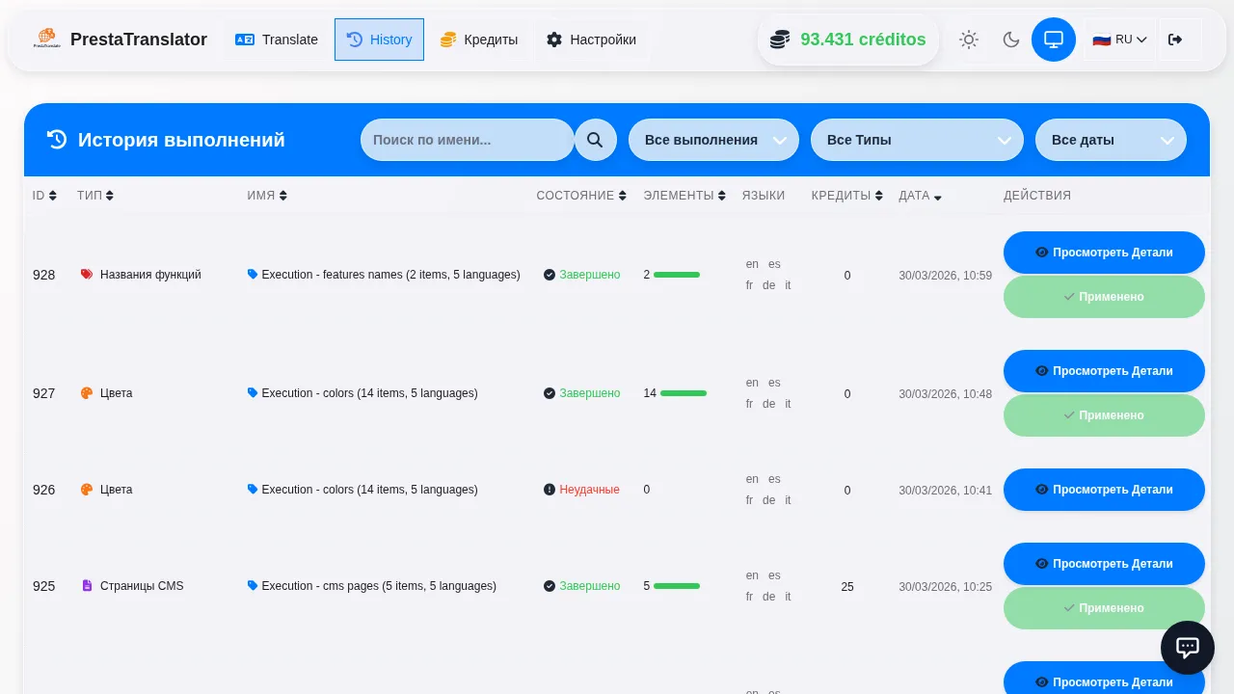View details for execution 926
Viewport: 1234px width, 694px height.
point(1104,490)
